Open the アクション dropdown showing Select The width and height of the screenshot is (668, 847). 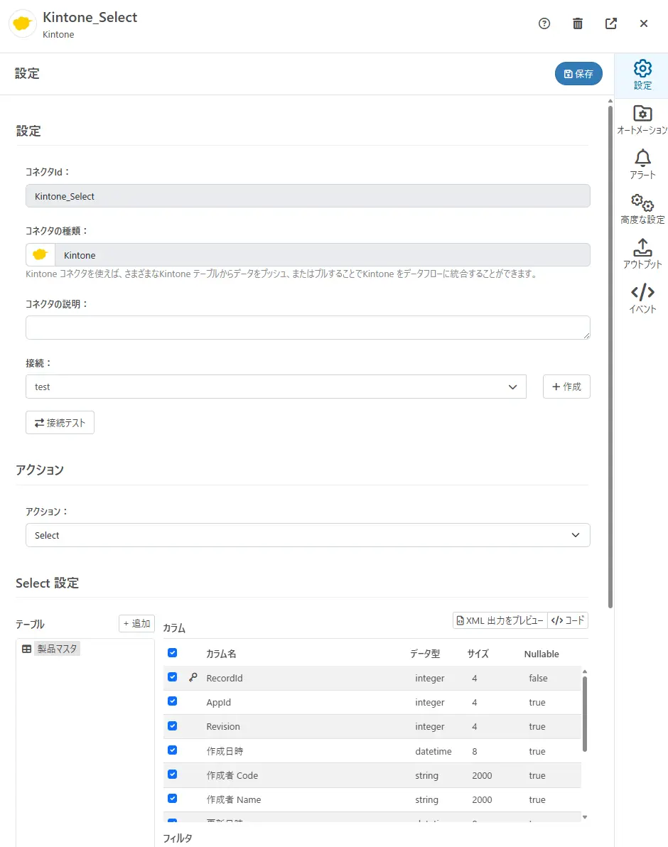308,535
